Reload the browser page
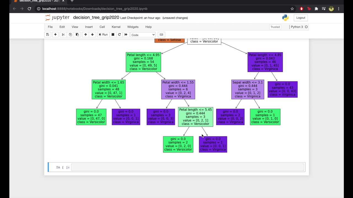Viewport: 353px width, 198px height. pos(29,9)
